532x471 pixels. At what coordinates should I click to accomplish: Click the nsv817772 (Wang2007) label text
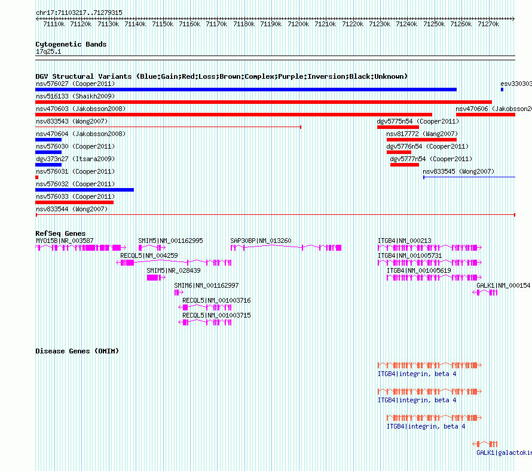click(x=422, y=134)
